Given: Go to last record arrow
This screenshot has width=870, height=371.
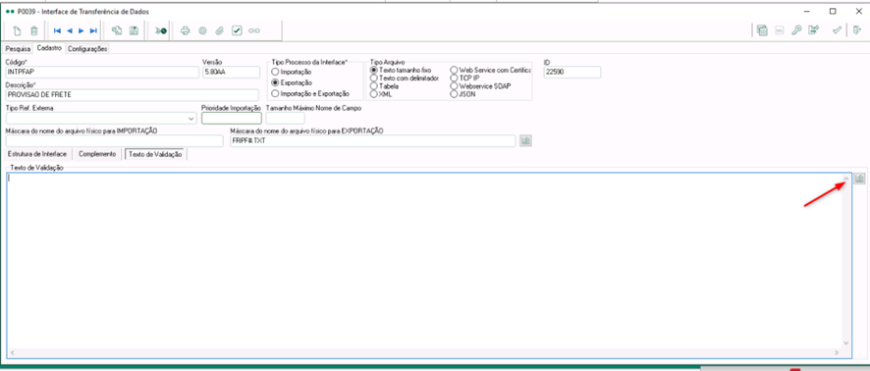Looking at the screenshot, I should pyautogui.click(x=93, y=31).
